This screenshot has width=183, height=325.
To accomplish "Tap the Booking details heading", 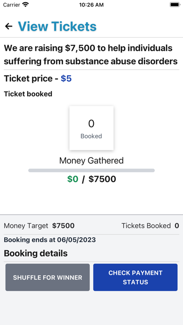I will (x=35, y=253).
